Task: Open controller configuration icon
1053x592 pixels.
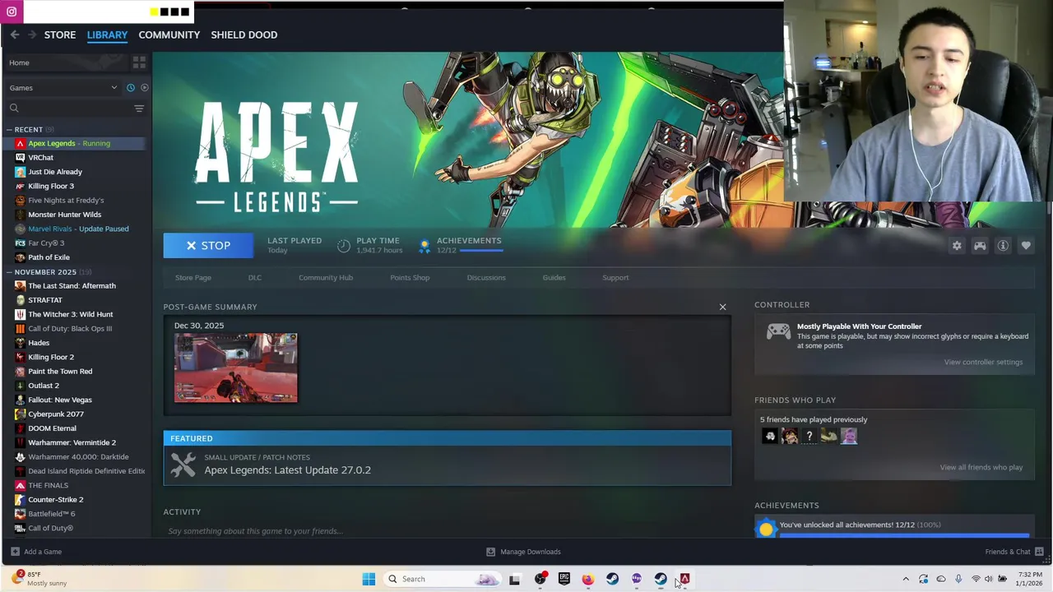Action: tap(980, 246)
